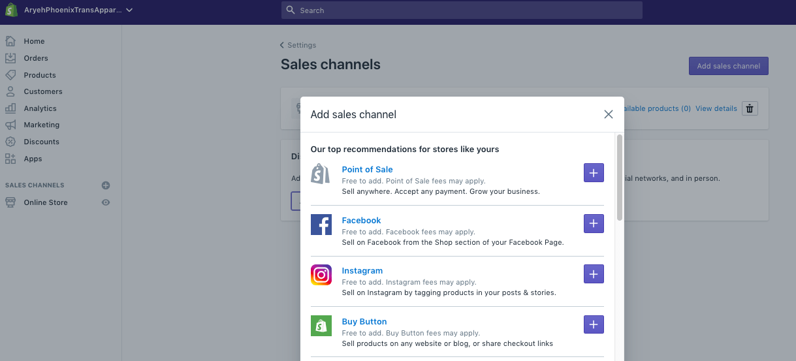
Task: Open Analytics in the sidebar
Action: click(40, 108)
